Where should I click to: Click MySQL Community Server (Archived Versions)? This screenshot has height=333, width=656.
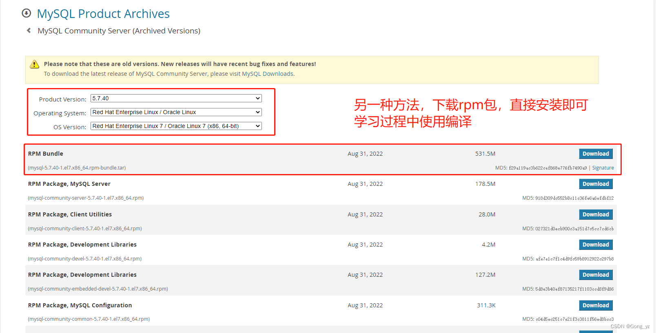click(x=119, y=31)
